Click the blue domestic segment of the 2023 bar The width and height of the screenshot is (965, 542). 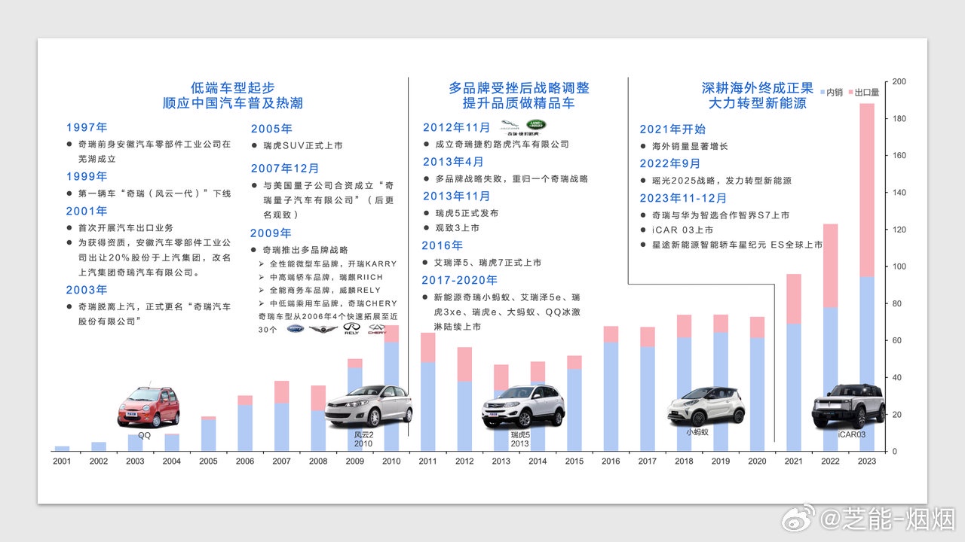click(867, 364)
